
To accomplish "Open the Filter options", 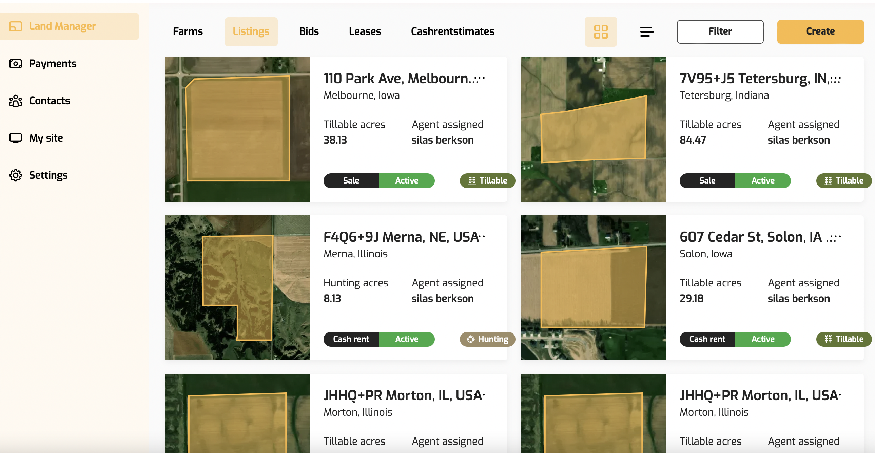I will (720, 31).
